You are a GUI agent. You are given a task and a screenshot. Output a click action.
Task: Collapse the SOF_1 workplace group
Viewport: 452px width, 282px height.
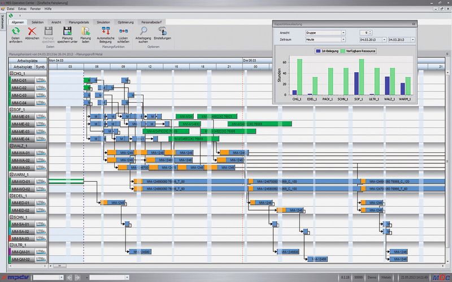tap(11, 109)
